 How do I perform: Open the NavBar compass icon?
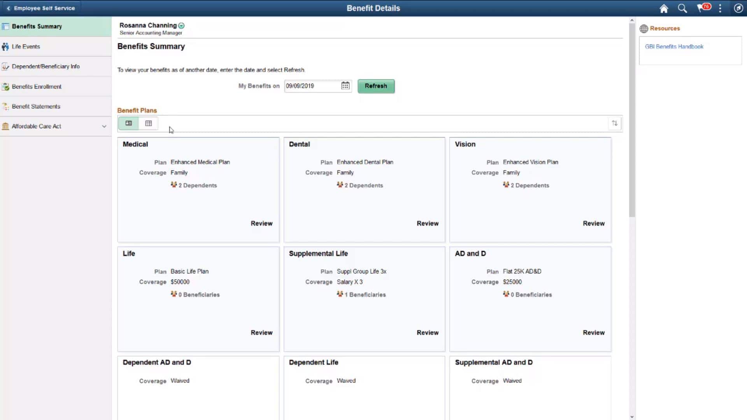coord(738,8)
